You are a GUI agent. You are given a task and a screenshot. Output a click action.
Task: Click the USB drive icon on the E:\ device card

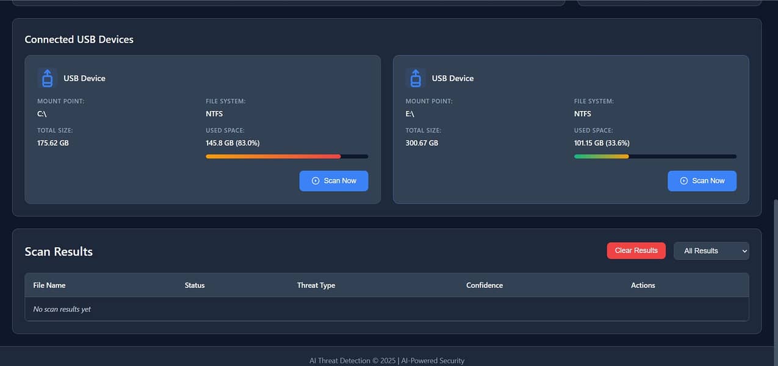[x=416, y=78]
